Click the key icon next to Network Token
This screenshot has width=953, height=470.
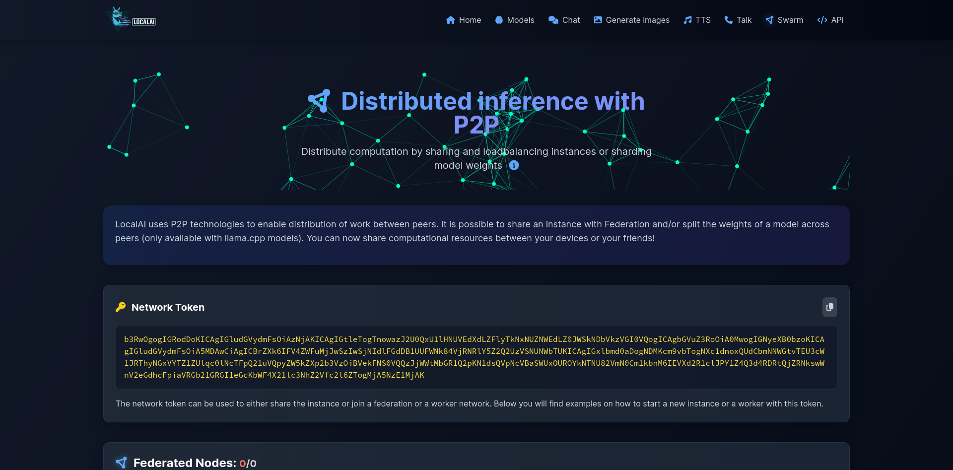[x=120, y=307]
